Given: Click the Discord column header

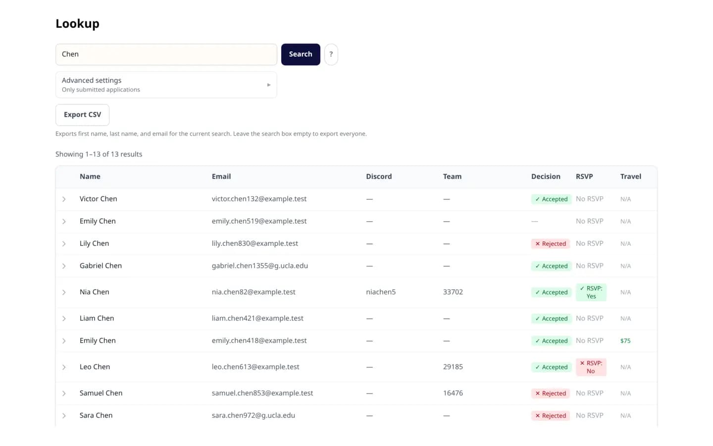Looking at the screenshot, I should (379, 176).
